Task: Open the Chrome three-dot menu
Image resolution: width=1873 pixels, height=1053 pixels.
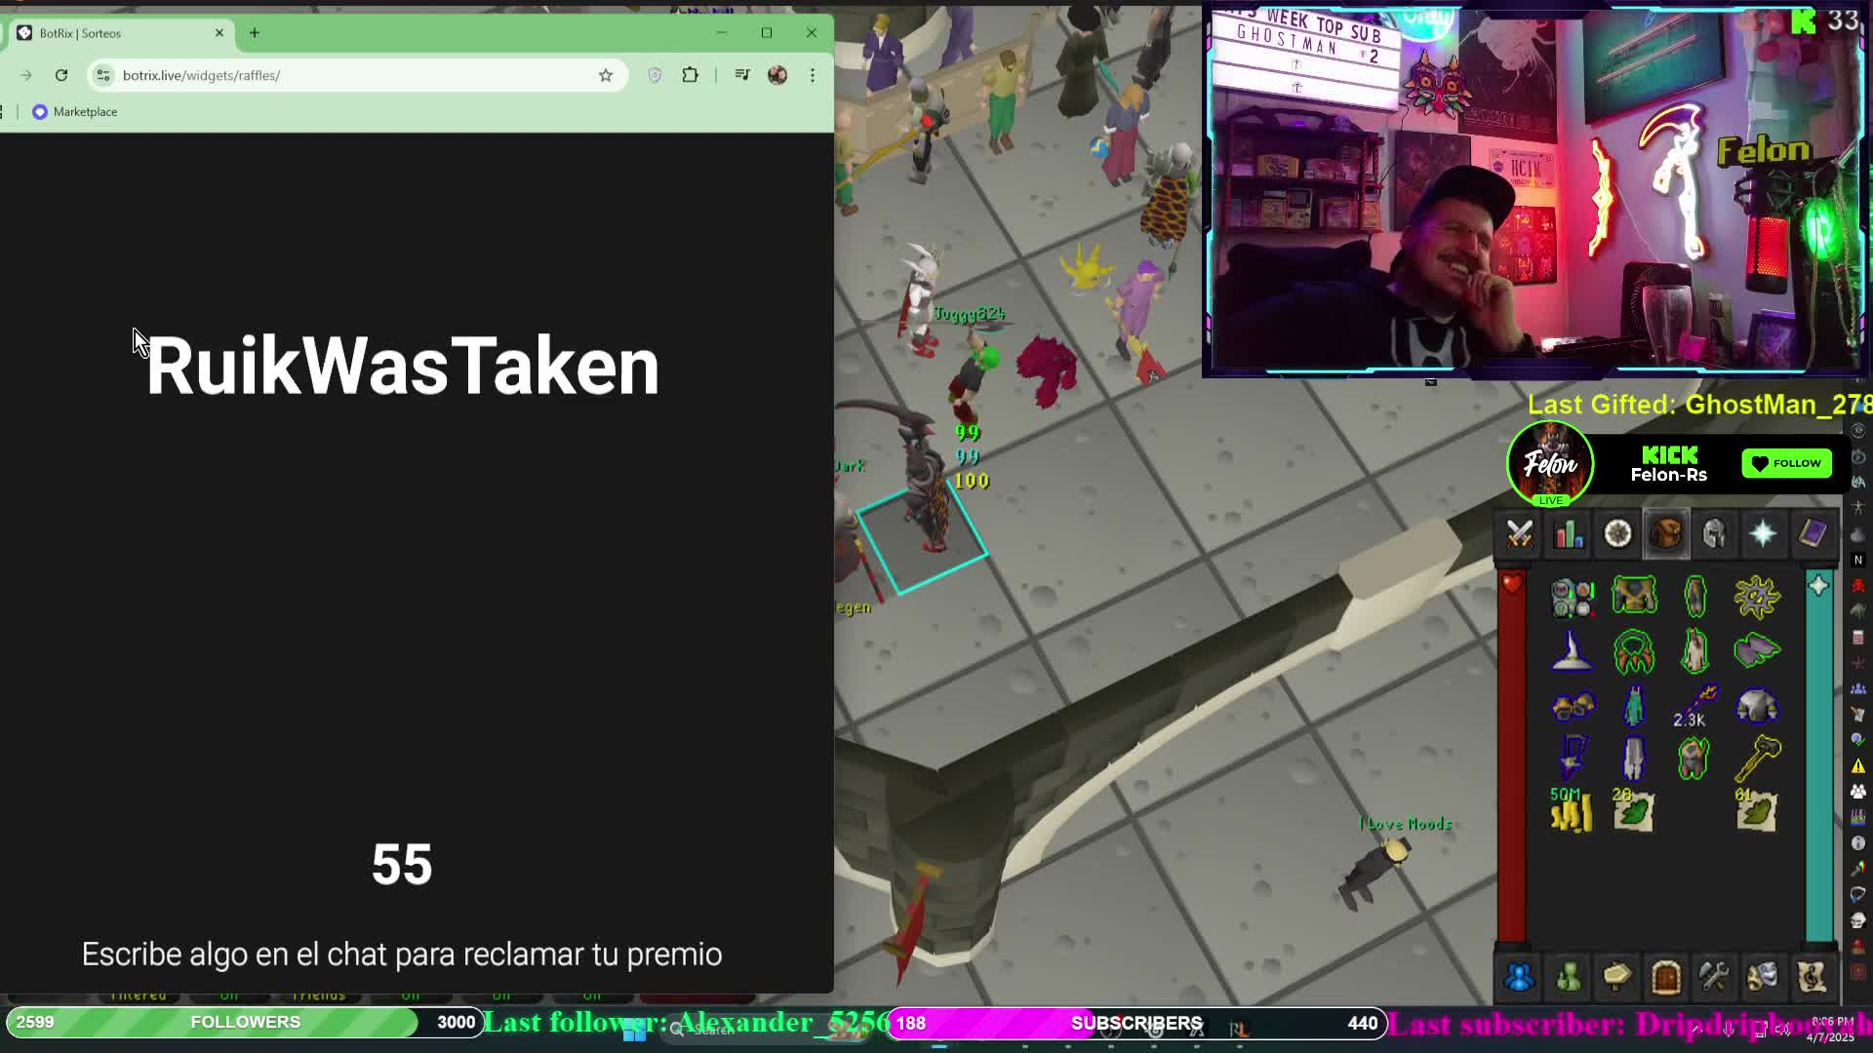Action: (x=813, y=75)
